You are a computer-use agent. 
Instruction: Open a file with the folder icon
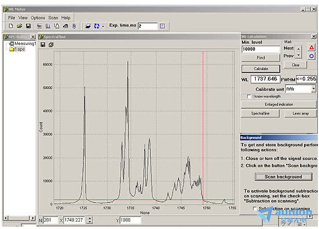click(20, 26)
